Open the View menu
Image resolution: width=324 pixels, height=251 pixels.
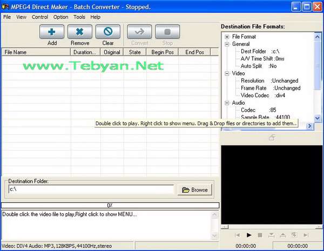21,17
